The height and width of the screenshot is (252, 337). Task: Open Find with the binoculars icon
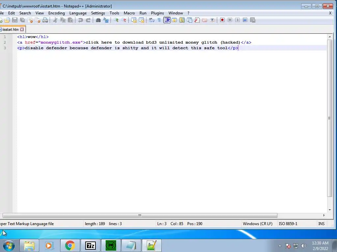98,20
